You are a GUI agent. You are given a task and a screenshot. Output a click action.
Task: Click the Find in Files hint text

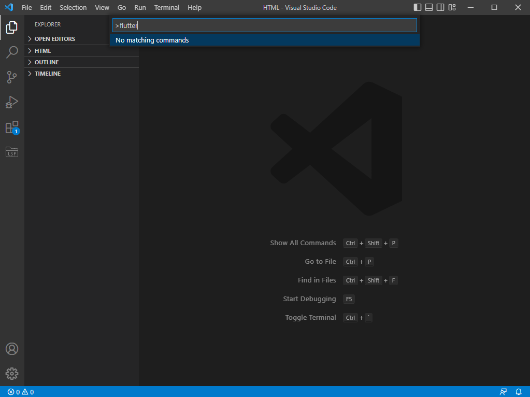point(317,280)
